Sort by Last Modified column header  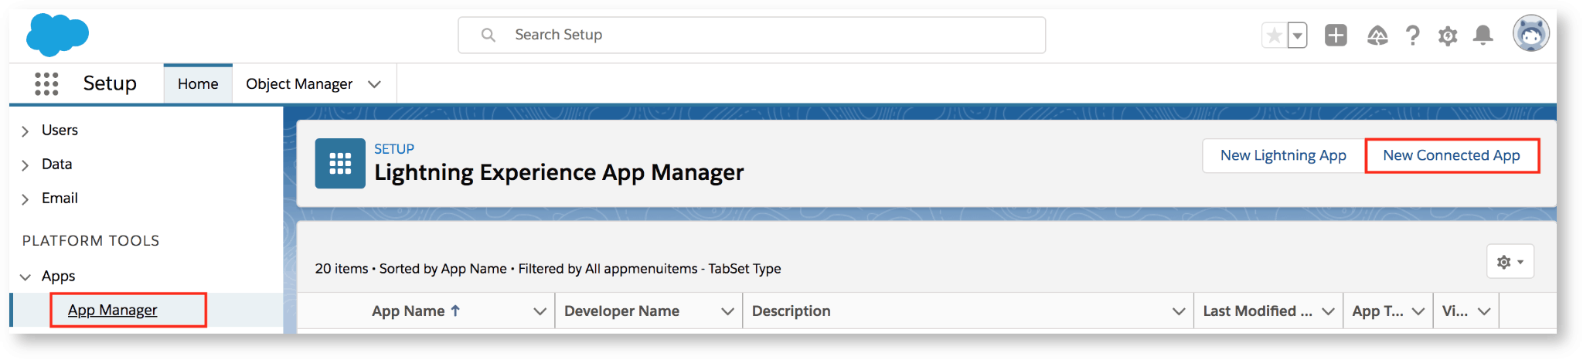(1258, 311)
